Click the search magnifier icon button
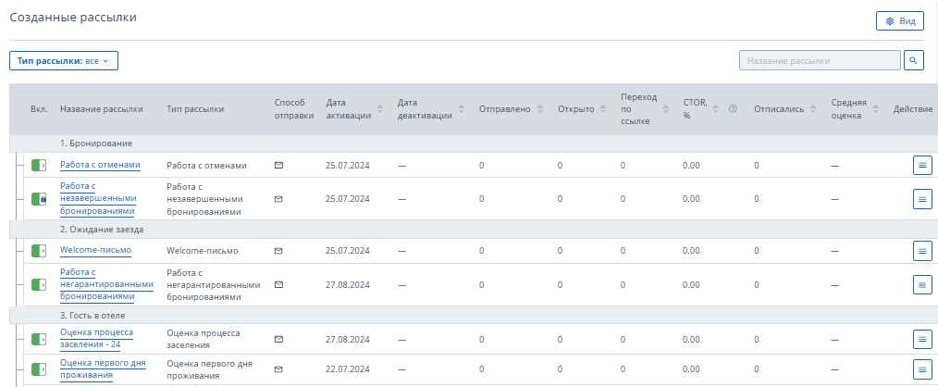The width and height of the screenshot is (938, 387). tap(914, 61)
